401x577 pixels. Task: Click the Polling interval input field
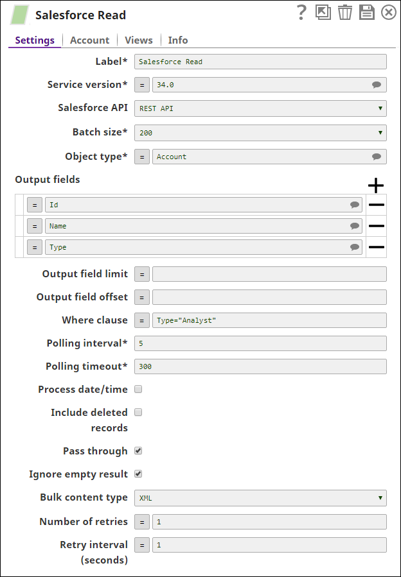tap(260, 343)
